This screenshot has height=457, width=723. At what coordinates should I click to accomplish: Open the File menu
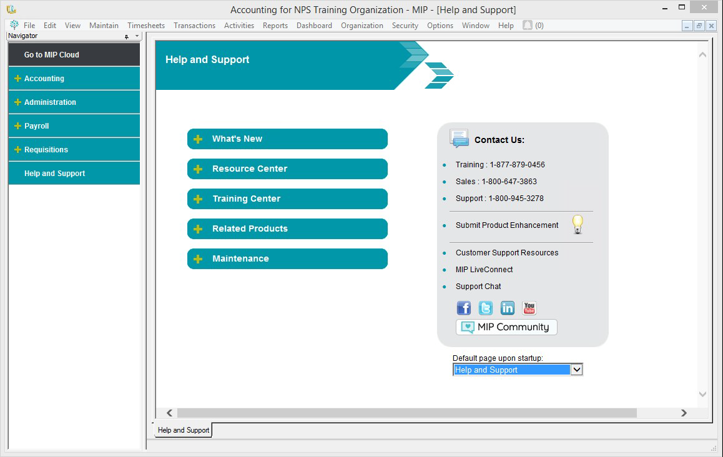pyautogui.click(x=29, y=26)
